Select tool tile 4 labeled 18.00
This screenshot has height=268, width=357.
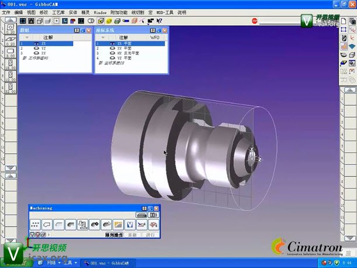(x=11, y=64)
